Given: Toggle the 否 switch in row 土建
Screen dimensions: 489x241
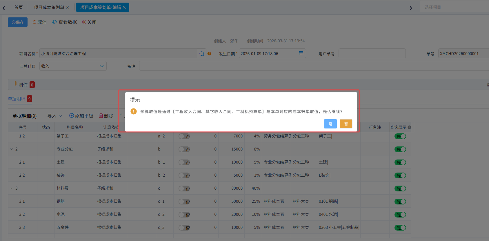Looking at the screenshot, I should tap(184, 162).
